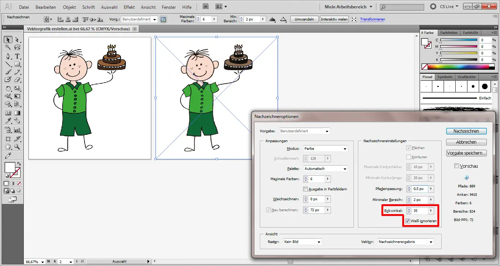Image resolution: width=500 pixels, height=266 pixels.
Task: Switch to the Farbfelder tab
Action: pos(449,33)
